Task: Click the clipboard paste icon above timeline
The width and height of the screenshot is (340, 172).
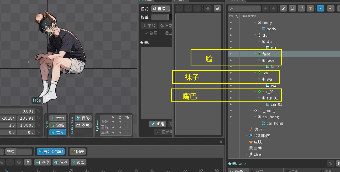Action: 28,162
